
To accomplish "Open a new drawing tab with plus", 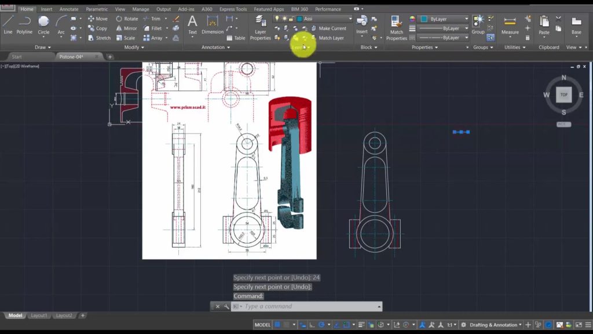I will 110,57.
